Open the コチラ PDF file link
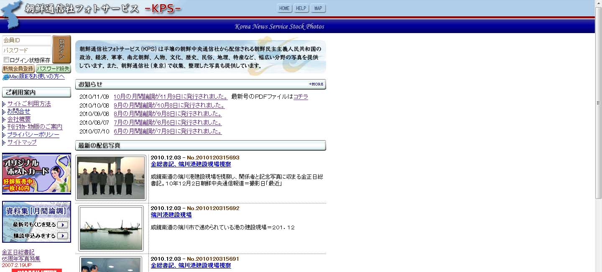The image size is (602, 272). pos(301,97)
